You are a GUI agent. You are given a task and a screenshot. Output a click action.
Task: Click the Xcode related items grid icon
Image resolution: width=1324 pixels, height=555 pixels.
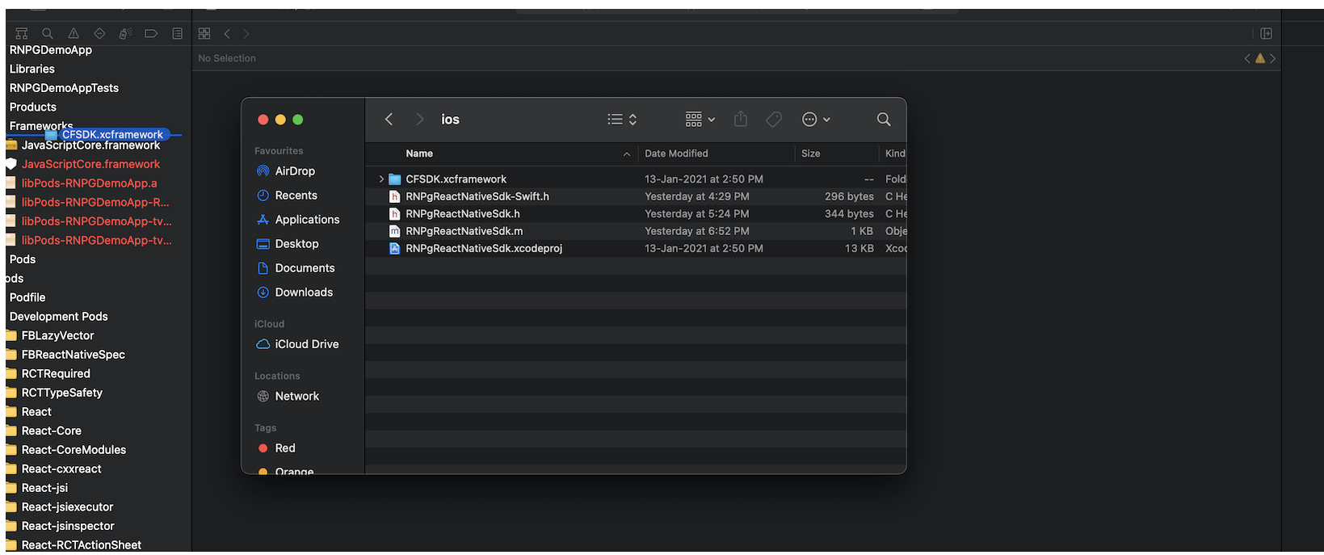pyautogui.click(x=204, y=33)
